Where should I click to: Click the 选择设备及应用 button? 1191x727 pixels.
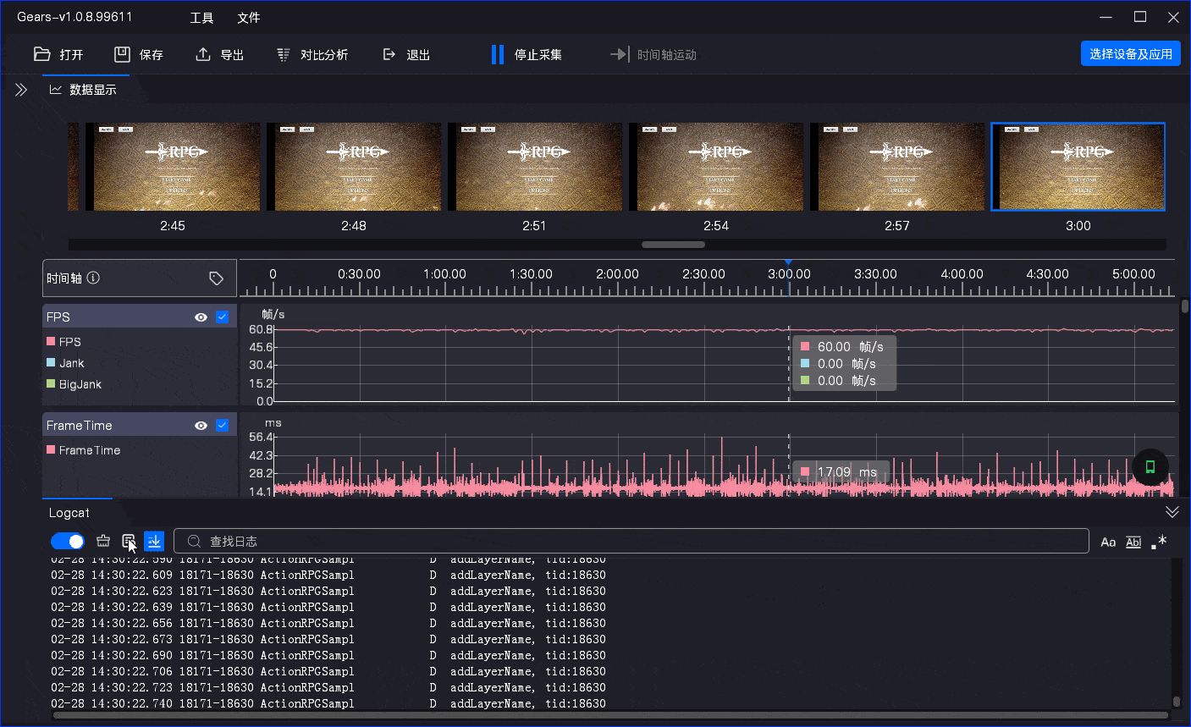tap(1130, 54)
